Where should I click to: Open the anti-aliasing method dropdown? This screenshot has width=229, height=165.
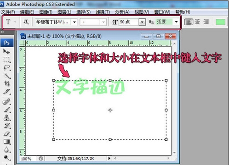pos(176,22)
